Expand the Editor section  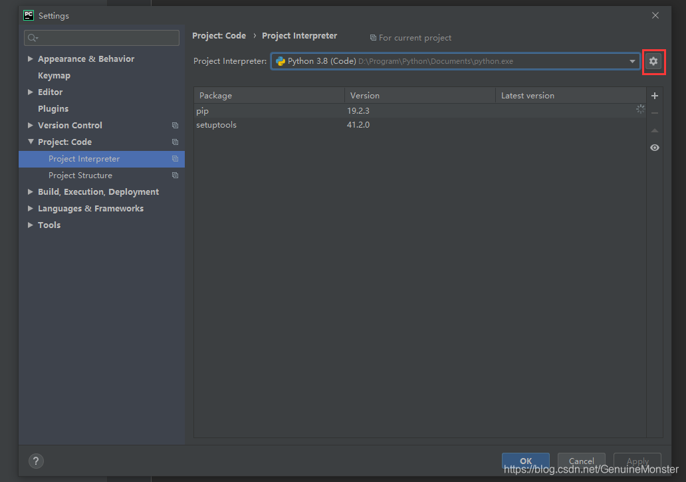tap(30, 92)
